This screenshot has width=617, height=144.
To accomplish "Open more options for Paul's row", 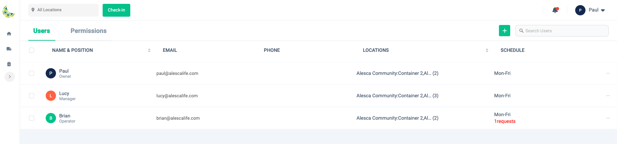I will [x=608, y=73].
